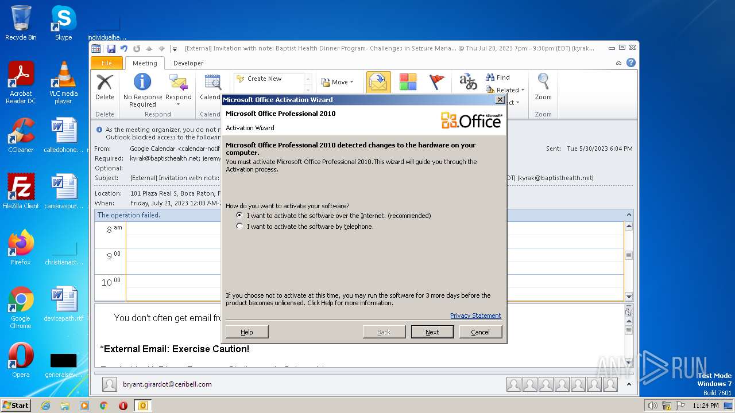This screenshot has height=413, width=735.
Task: Open devicepath.rtf desktop file
Action: click(63, 304)
